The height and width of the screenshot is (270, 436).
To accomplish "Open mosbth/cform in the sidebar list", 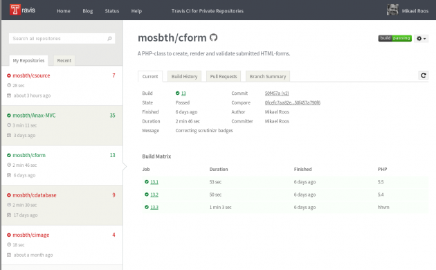I will (29, 155).
